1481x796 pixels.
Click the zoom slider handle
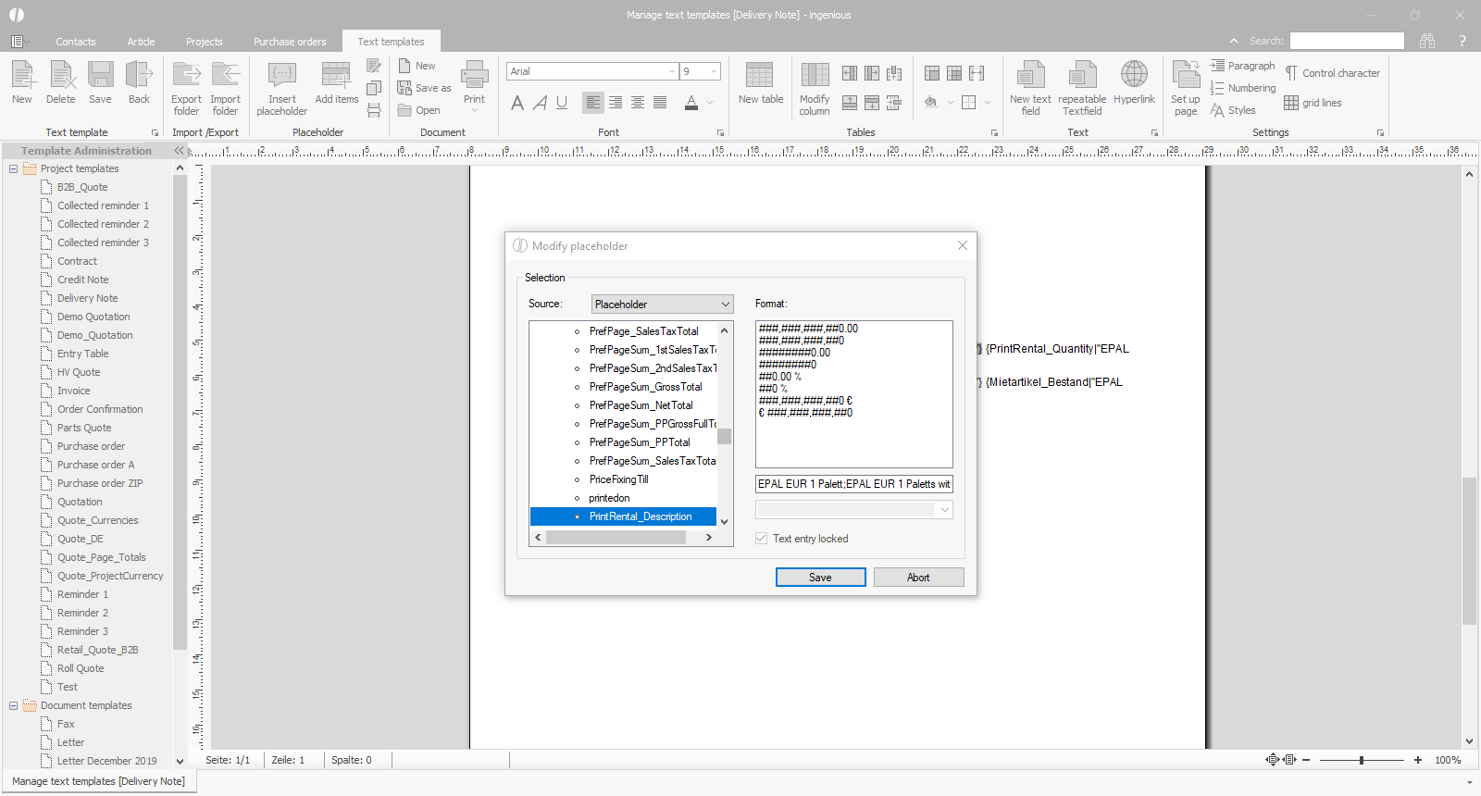click(x=1362, y=760)
